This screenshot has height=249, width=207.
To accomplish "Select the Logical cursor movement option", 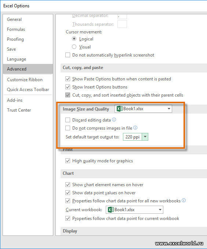I will (x=74, y=39).
